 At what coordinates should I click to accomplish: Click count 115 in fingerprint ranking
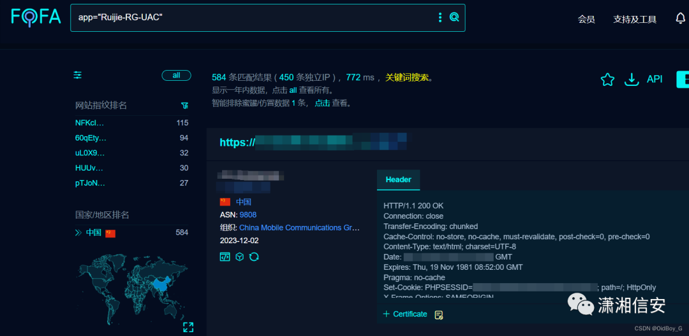(182, 123)
